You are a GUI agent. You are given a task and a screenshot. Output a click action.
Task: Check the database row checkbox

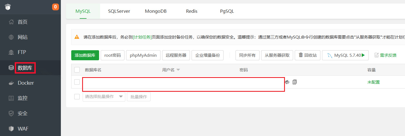(x=77, y=82)
